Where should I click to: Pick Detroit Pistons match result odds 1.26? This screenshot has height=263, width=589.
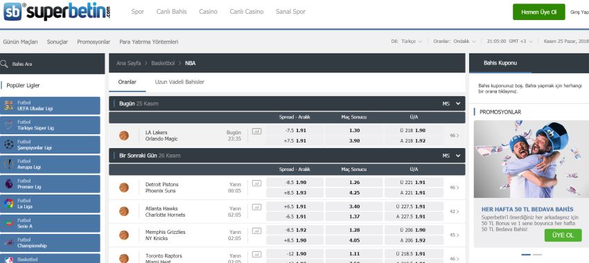(x=354, y=182)
